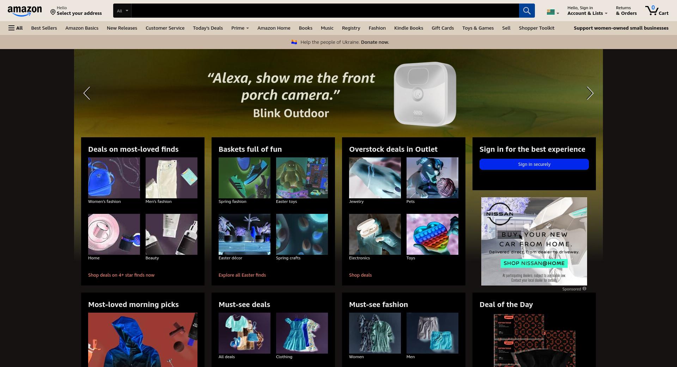The image size is (677, 367).
Task: Open Men's fashion thumbnail
Action: click(x=171, y=178)
